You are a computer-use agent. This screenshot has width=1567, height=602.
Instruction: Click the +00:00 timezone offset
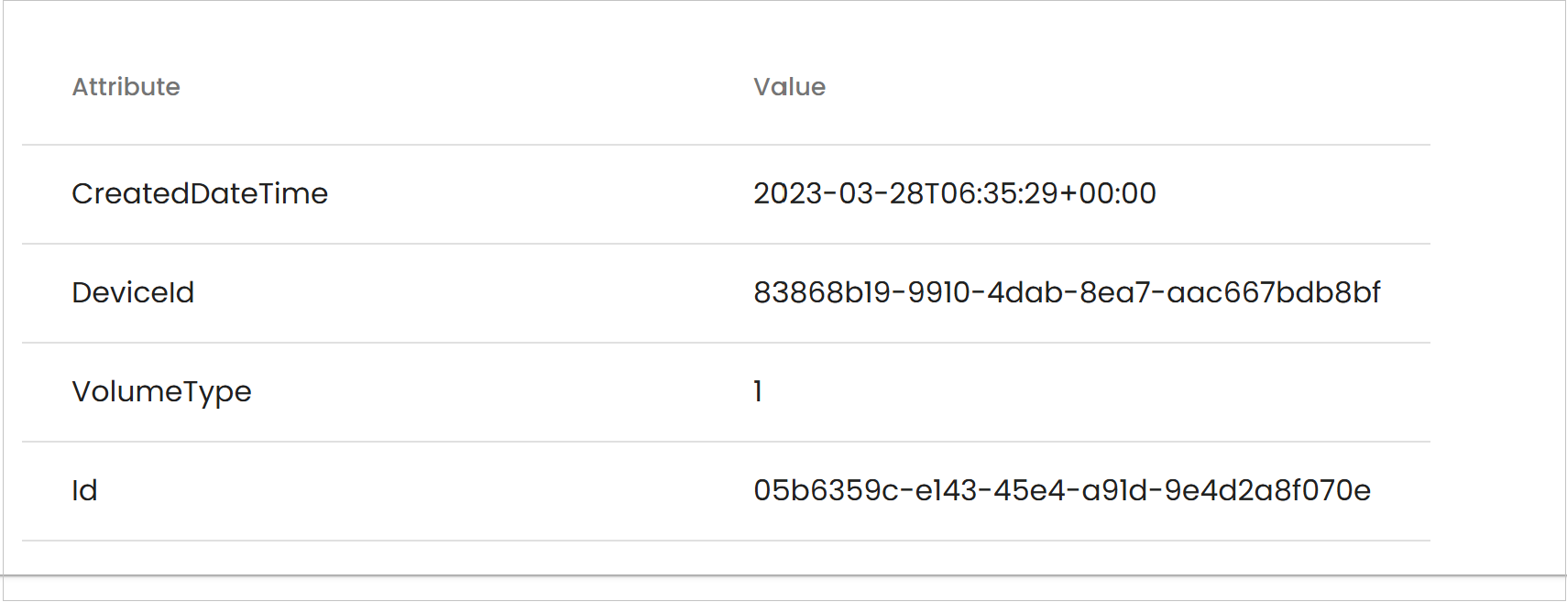coord(1108,193)
